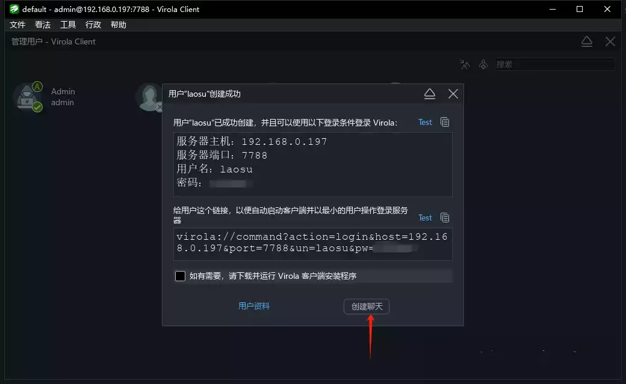Click Test beside the auto-login link section

tap(425, 218)
